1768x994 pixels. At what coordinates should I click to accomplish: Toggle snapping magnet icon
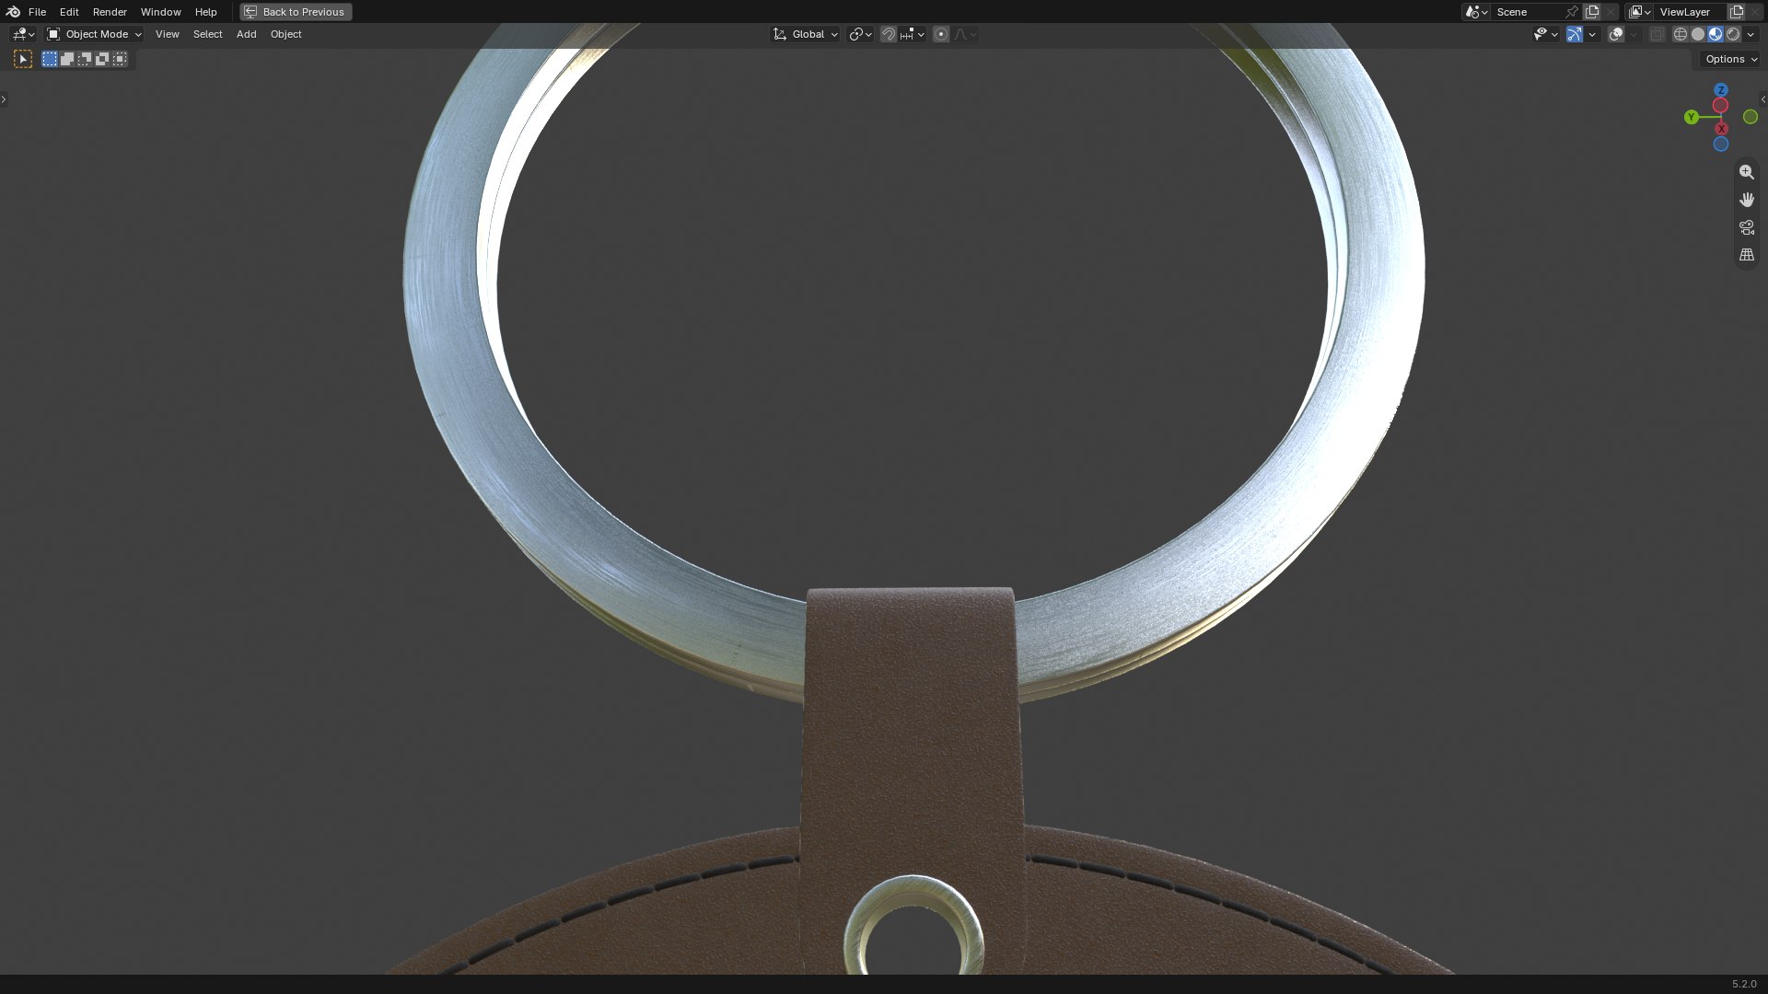click(888, 34)
